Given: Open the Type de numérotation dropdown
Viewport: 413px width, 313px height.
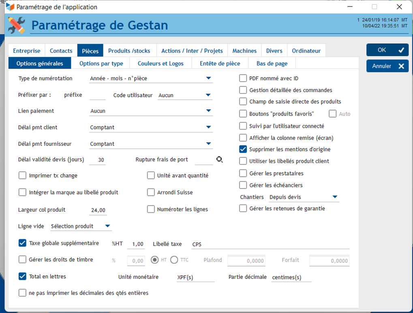Looking at the screenshot, I should point(208,78).
